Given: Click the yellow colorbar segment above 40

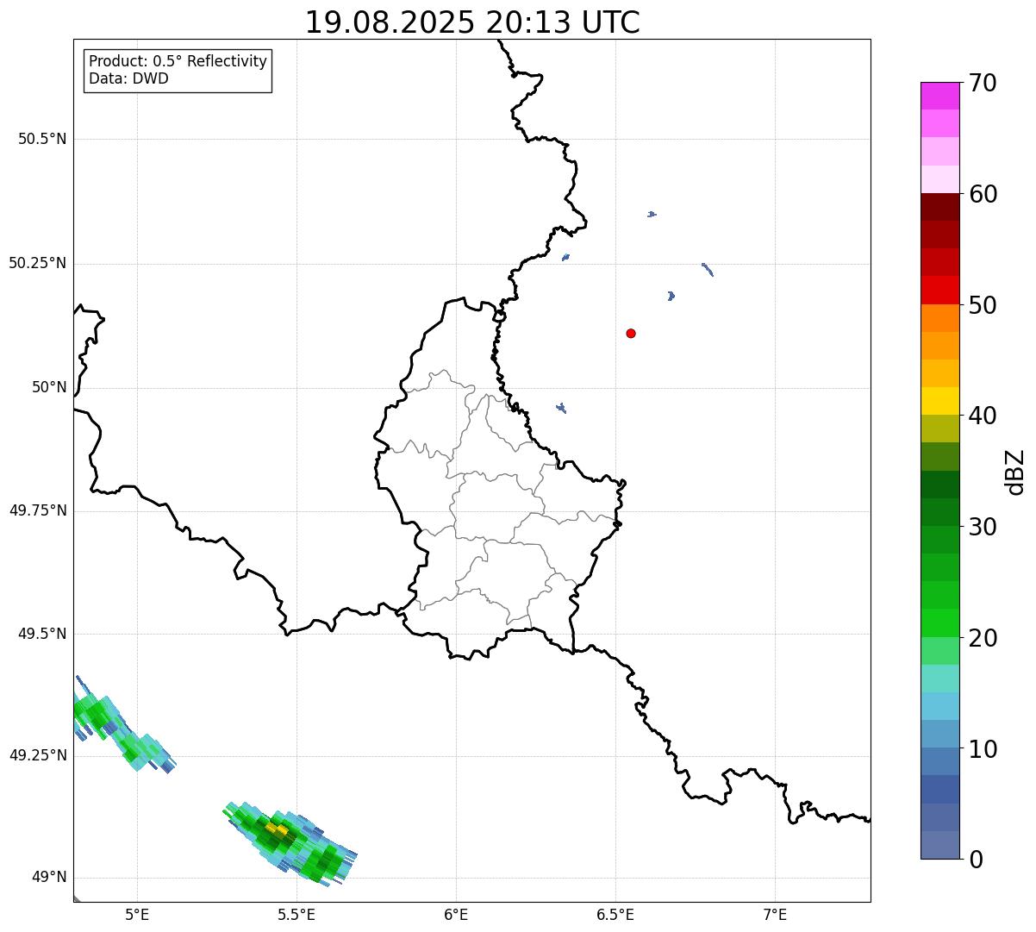Looking at the screenshot, I should [940, 401].
